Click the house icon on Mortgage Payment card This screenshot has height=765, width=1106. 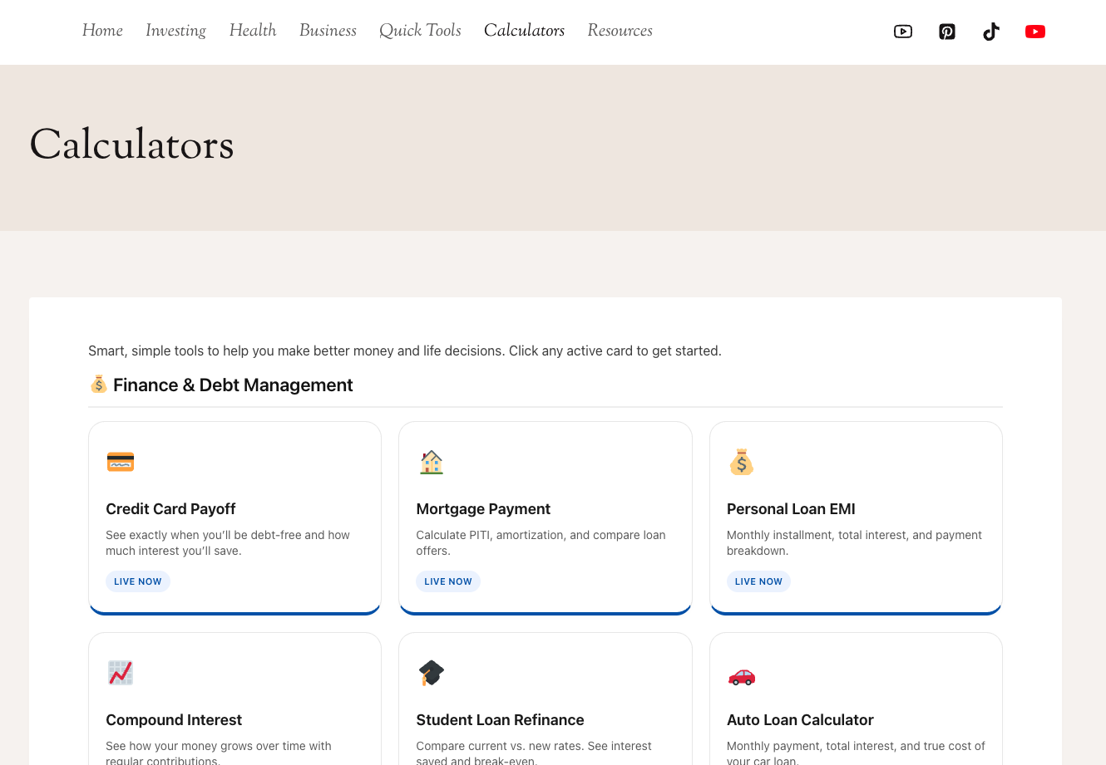(x=432, y=462)
